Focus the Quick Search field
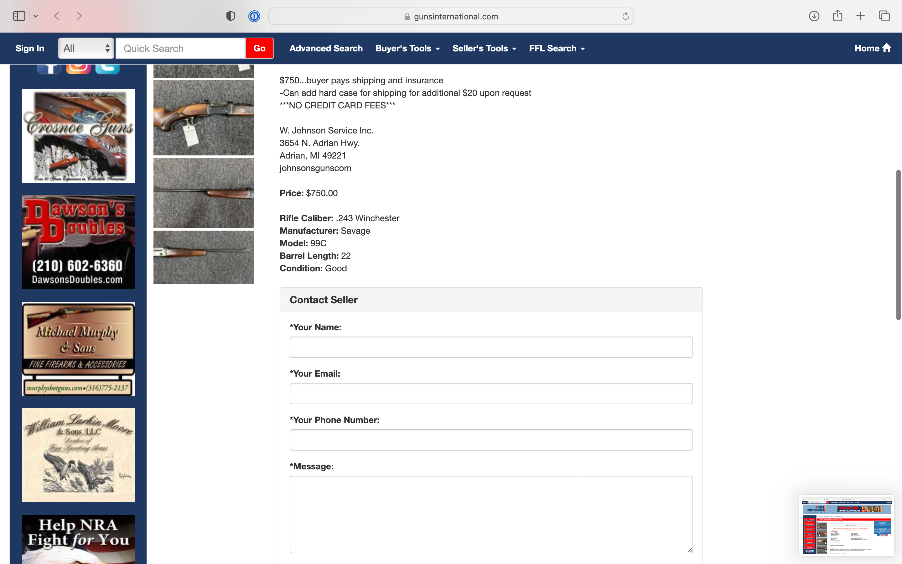902x564 pixels. tap(180, 49)
